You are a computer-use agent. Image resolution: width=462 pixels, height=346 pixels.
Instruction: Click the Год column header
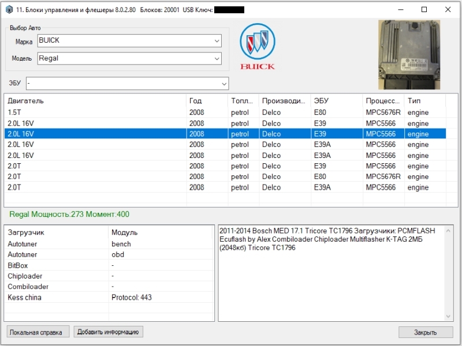click(207, 101)
